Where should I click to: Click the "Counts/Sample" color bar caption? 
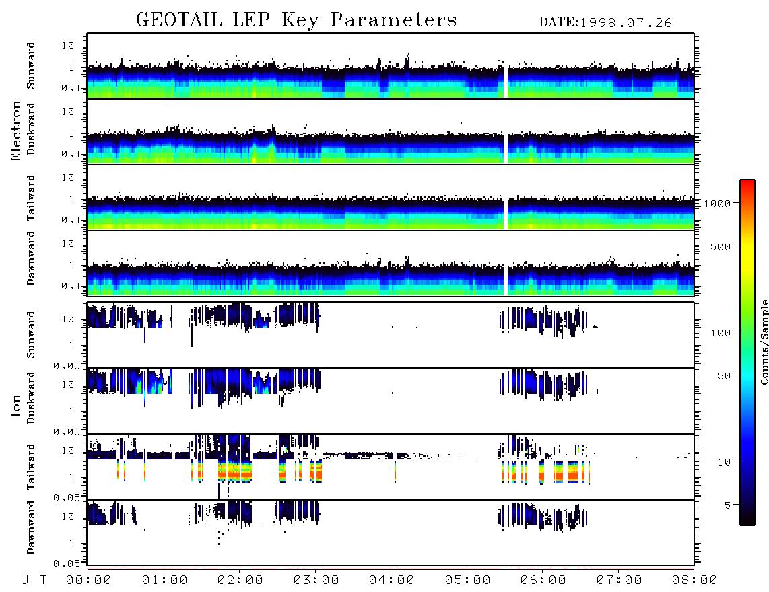(x=764, y=342)
